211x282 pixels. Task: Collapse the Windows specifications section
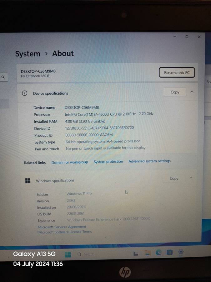pos(191,178)
